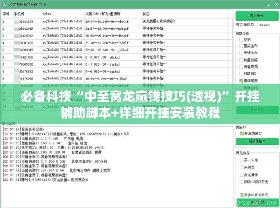This screenshot has height=208, width=280.
Task: Click balance cell 0—6.060—30—aqxknf
Action: [102, 72]
